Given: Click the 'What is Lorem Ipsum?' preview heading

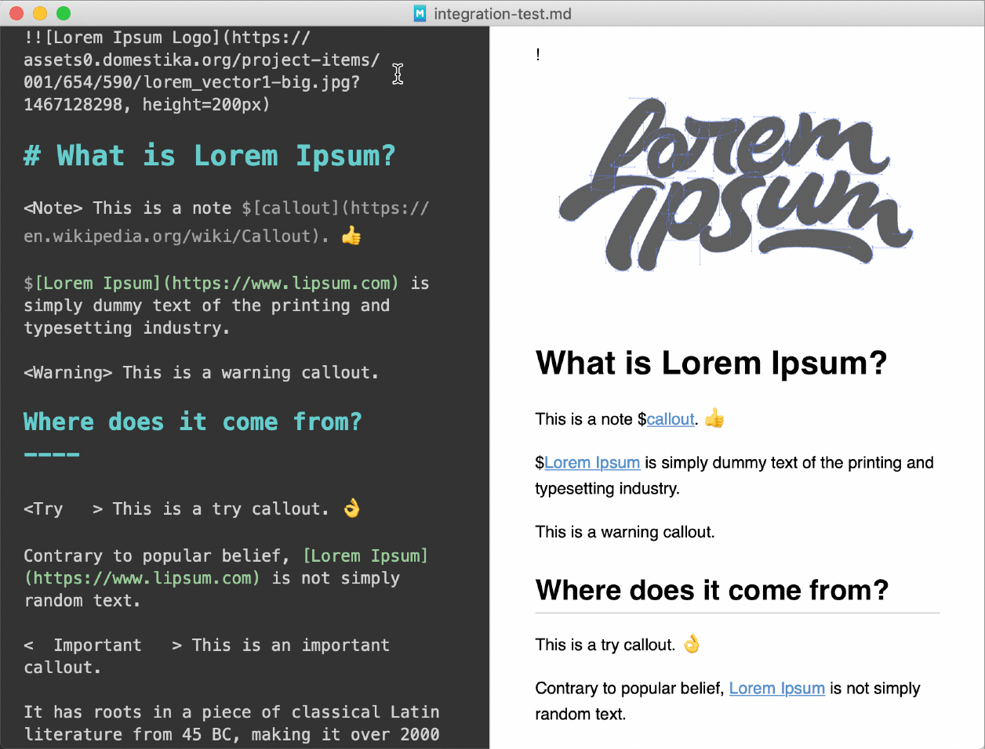Looking at the screenshot, I should tap(711, 363).
